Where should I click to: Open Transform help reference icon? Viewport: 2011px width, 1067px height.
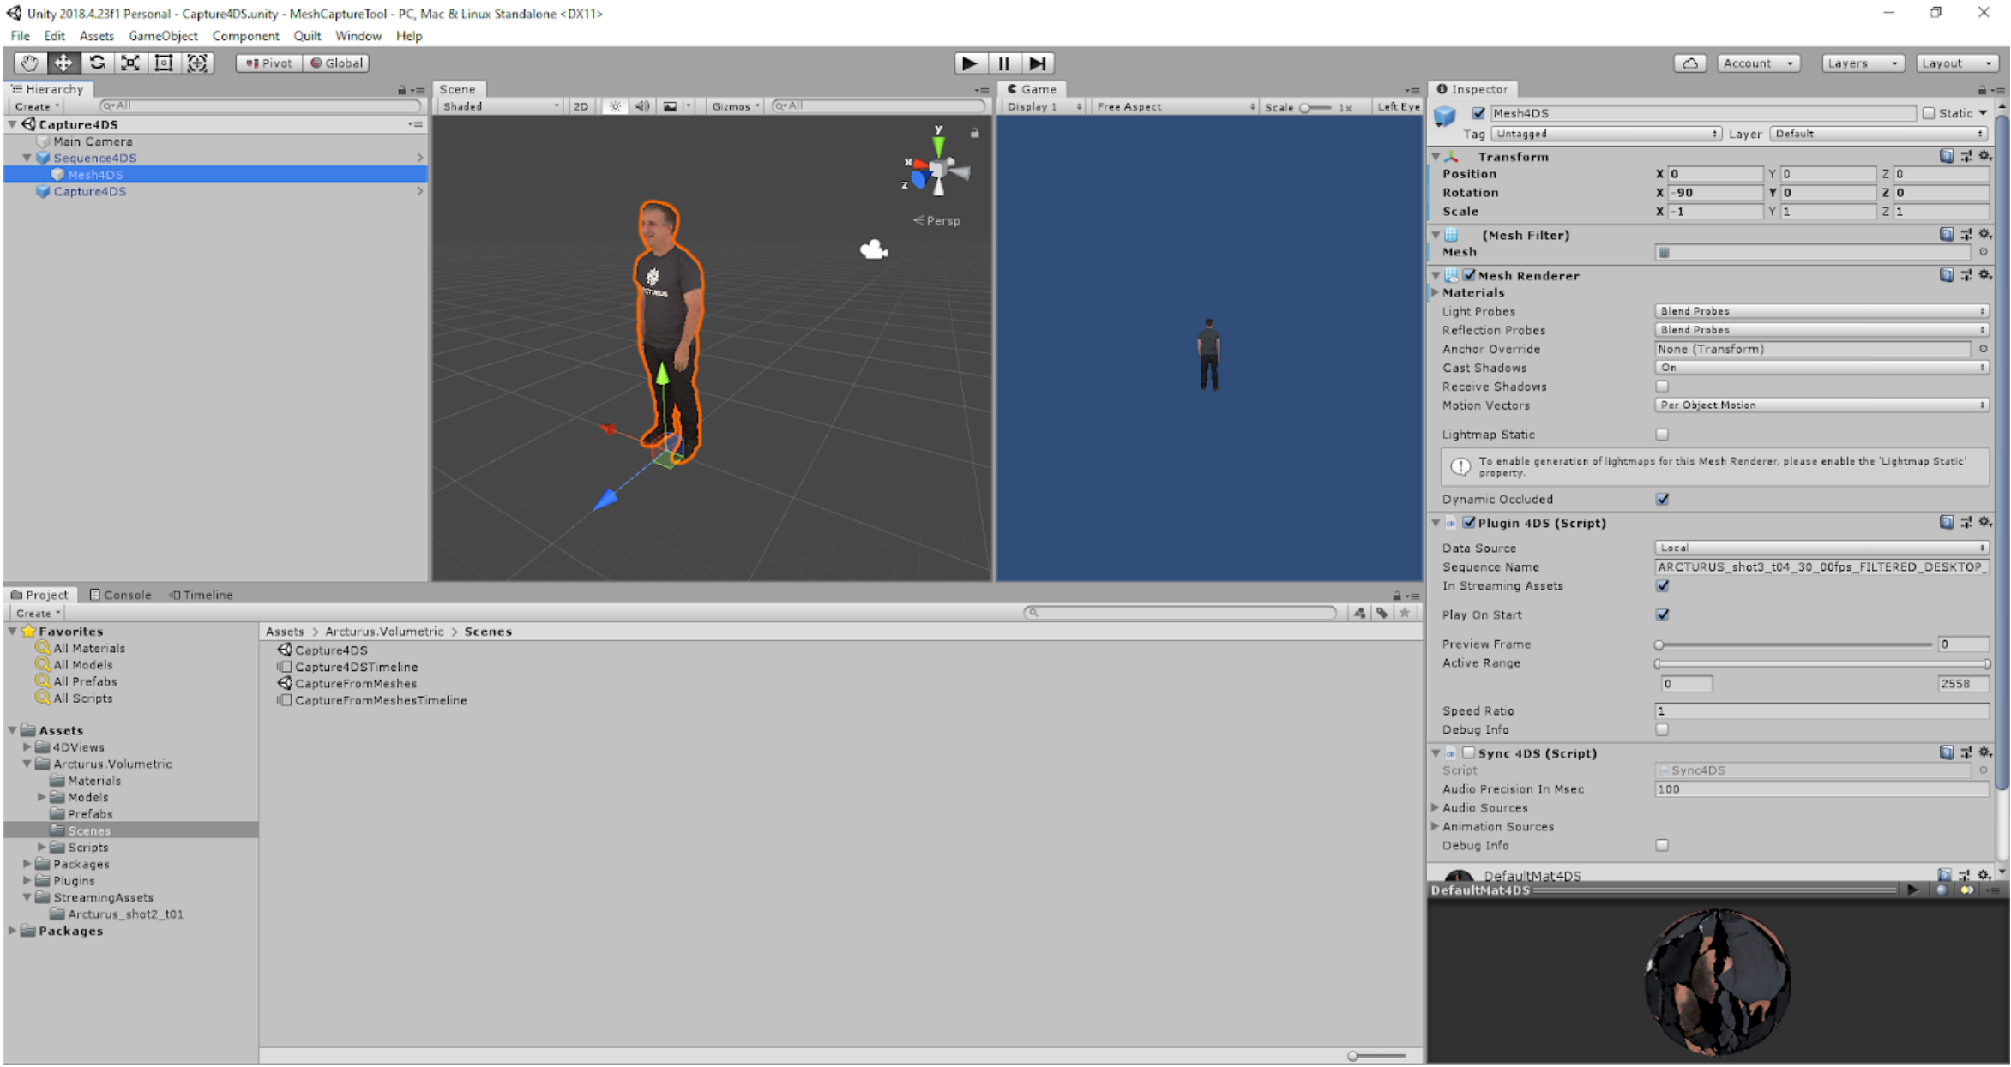1947,156
